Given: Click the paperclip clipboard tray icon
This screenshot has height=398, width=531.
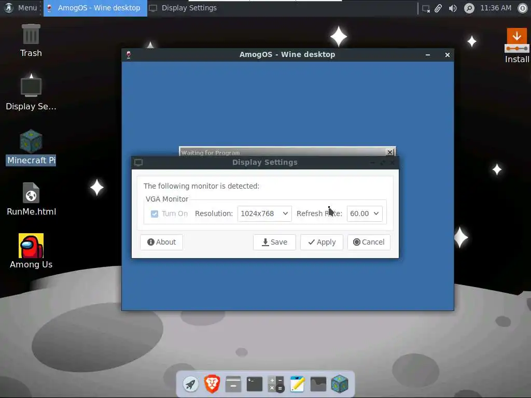Looking at the screenshot, I should click(438, 8).
